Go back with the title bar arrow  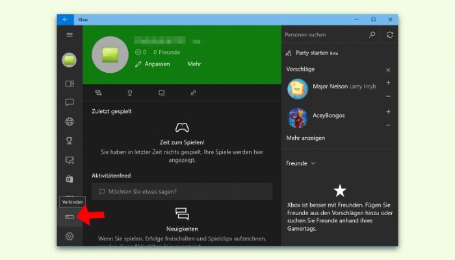(x=65, y=19)
